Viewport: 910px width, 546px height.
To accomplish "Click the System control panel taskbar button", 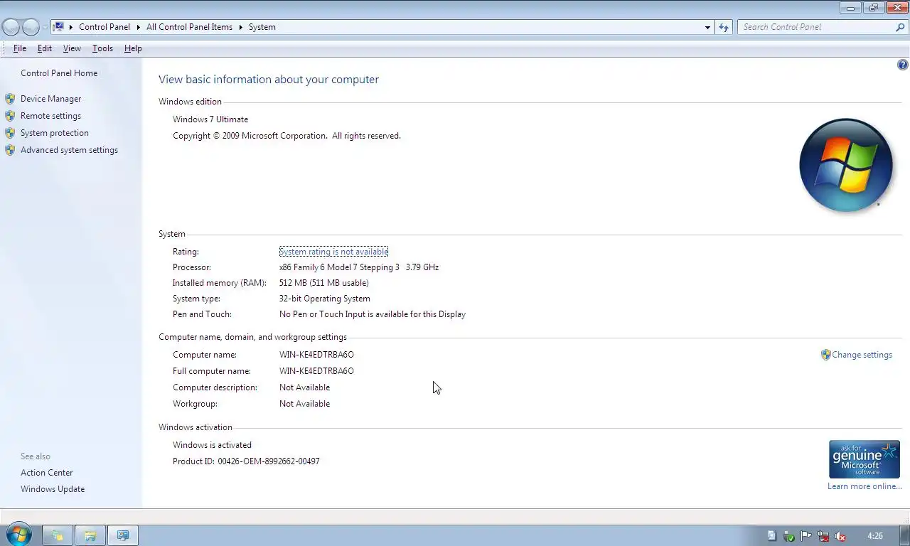I will tap(123, 535).
